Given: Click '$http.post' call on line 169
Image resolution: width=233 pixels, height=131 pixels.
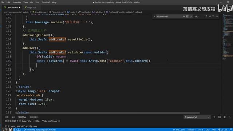Looking at the screenshot, I should point(98,61).
